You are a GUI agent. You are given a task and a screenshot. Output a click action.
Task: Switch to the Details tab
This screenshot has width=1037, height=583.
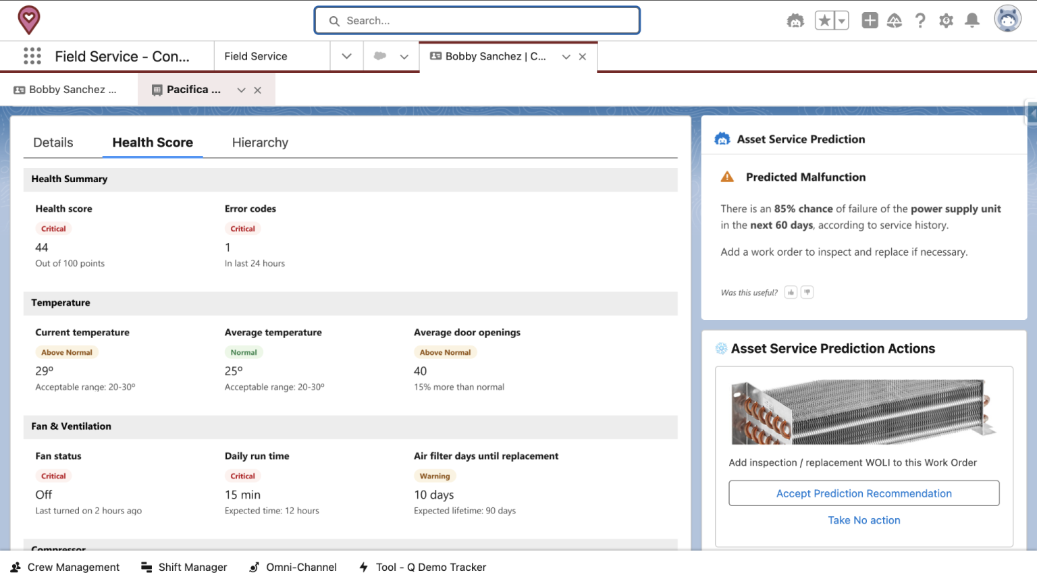[53, 142]
